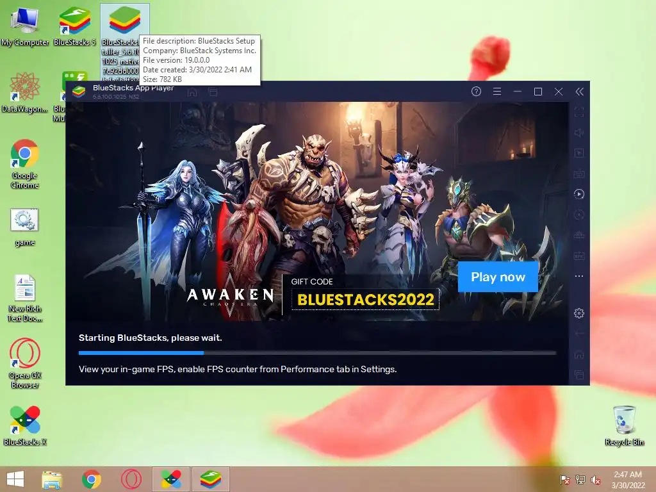
Task: Open Action Center flag in the system tray
Action: coord(564,480)
